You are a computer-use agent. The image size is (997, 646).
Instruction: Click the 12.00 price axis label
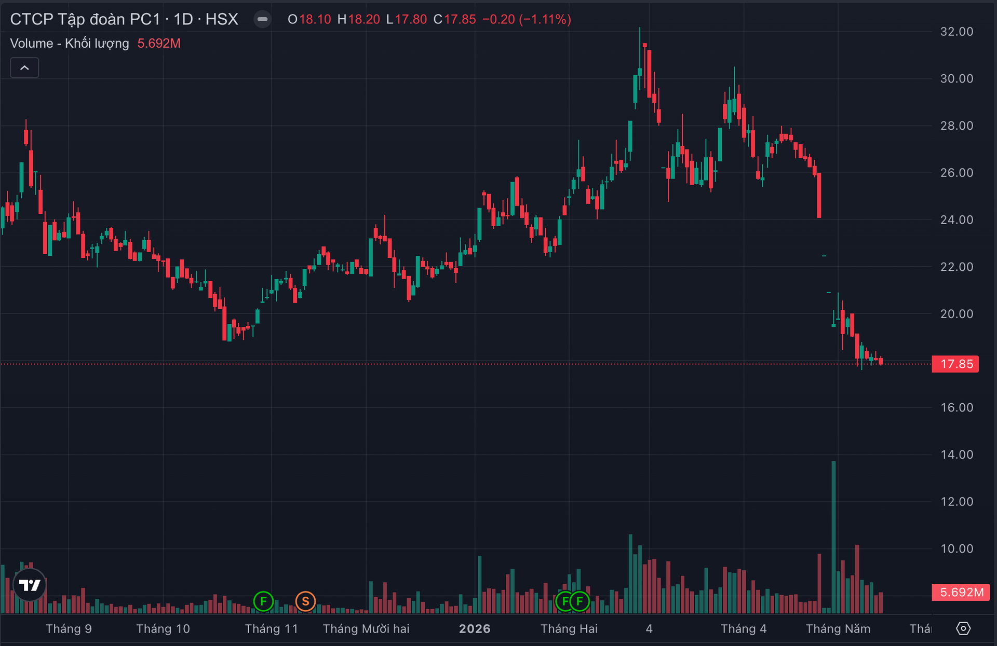click(956, 502)
